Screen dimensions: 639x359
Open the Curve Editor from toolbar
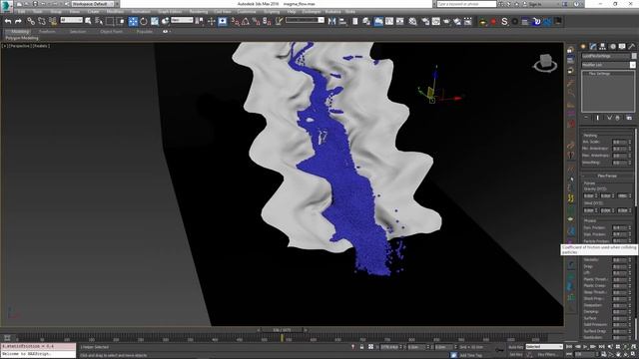389,21
